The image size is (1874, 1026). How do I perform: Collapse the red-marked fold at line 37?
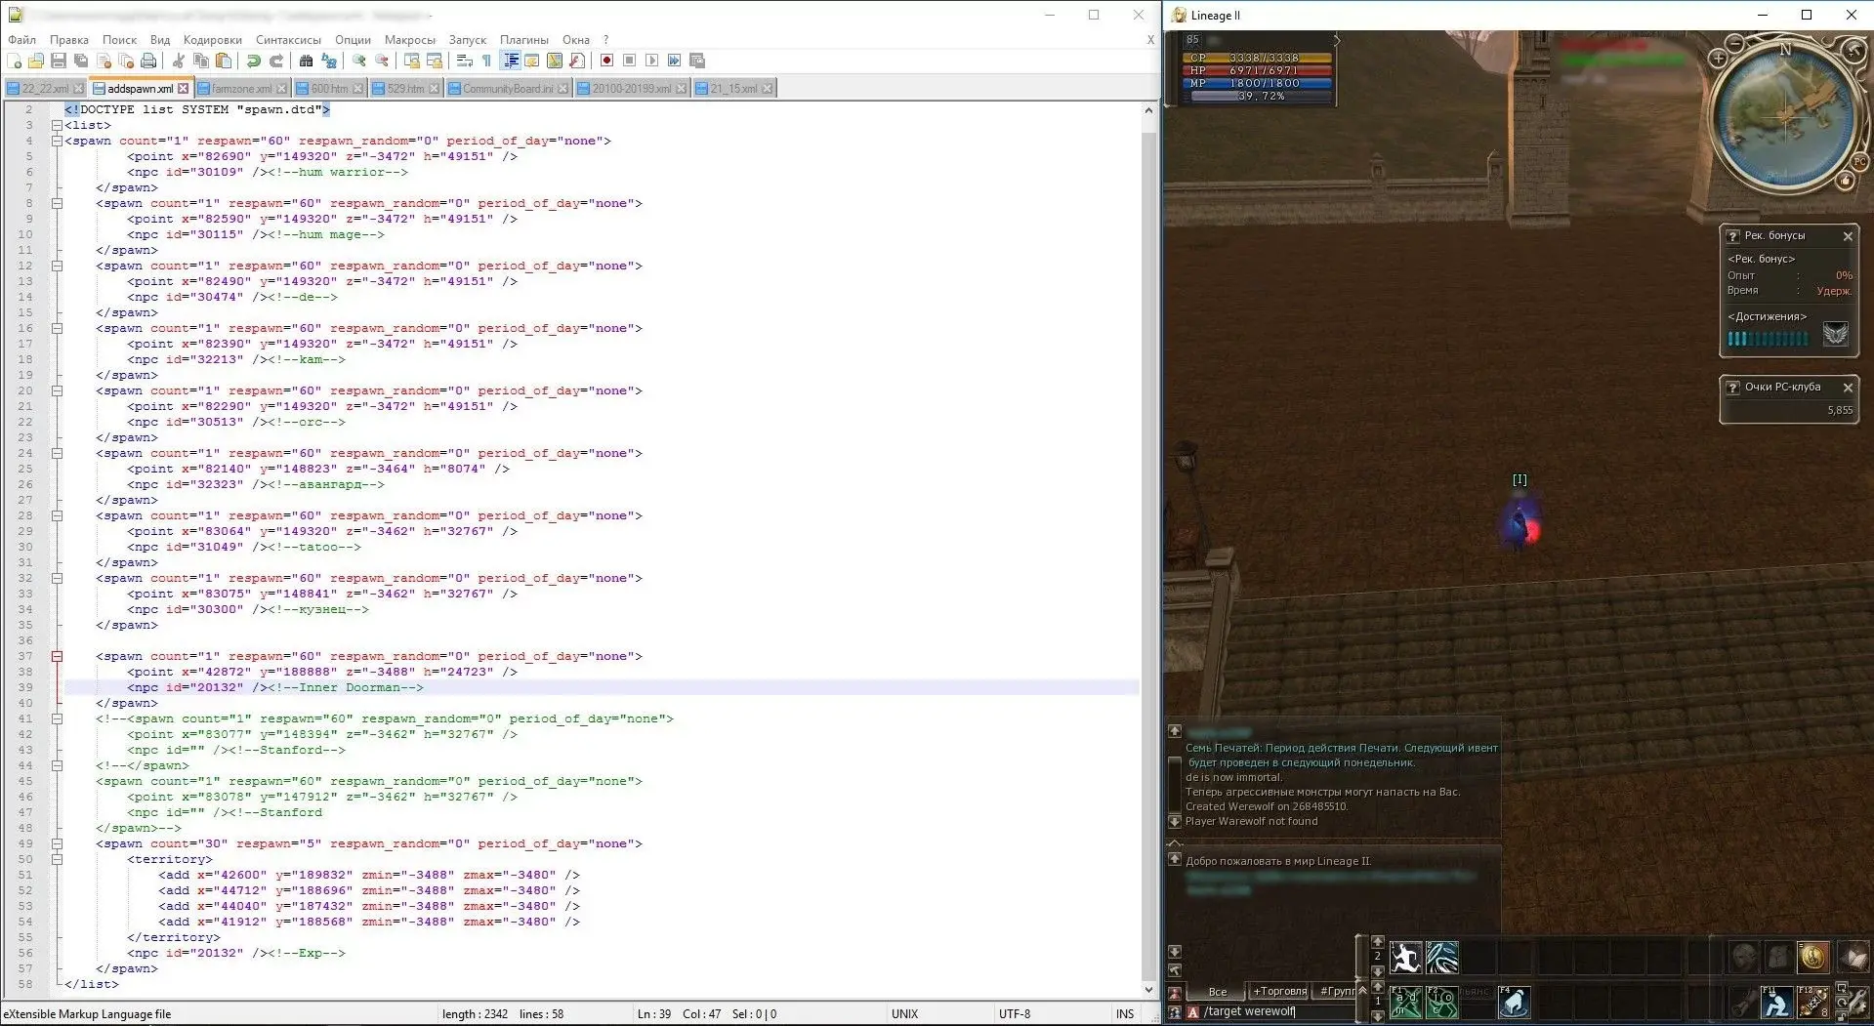click(x=57, y=656)
